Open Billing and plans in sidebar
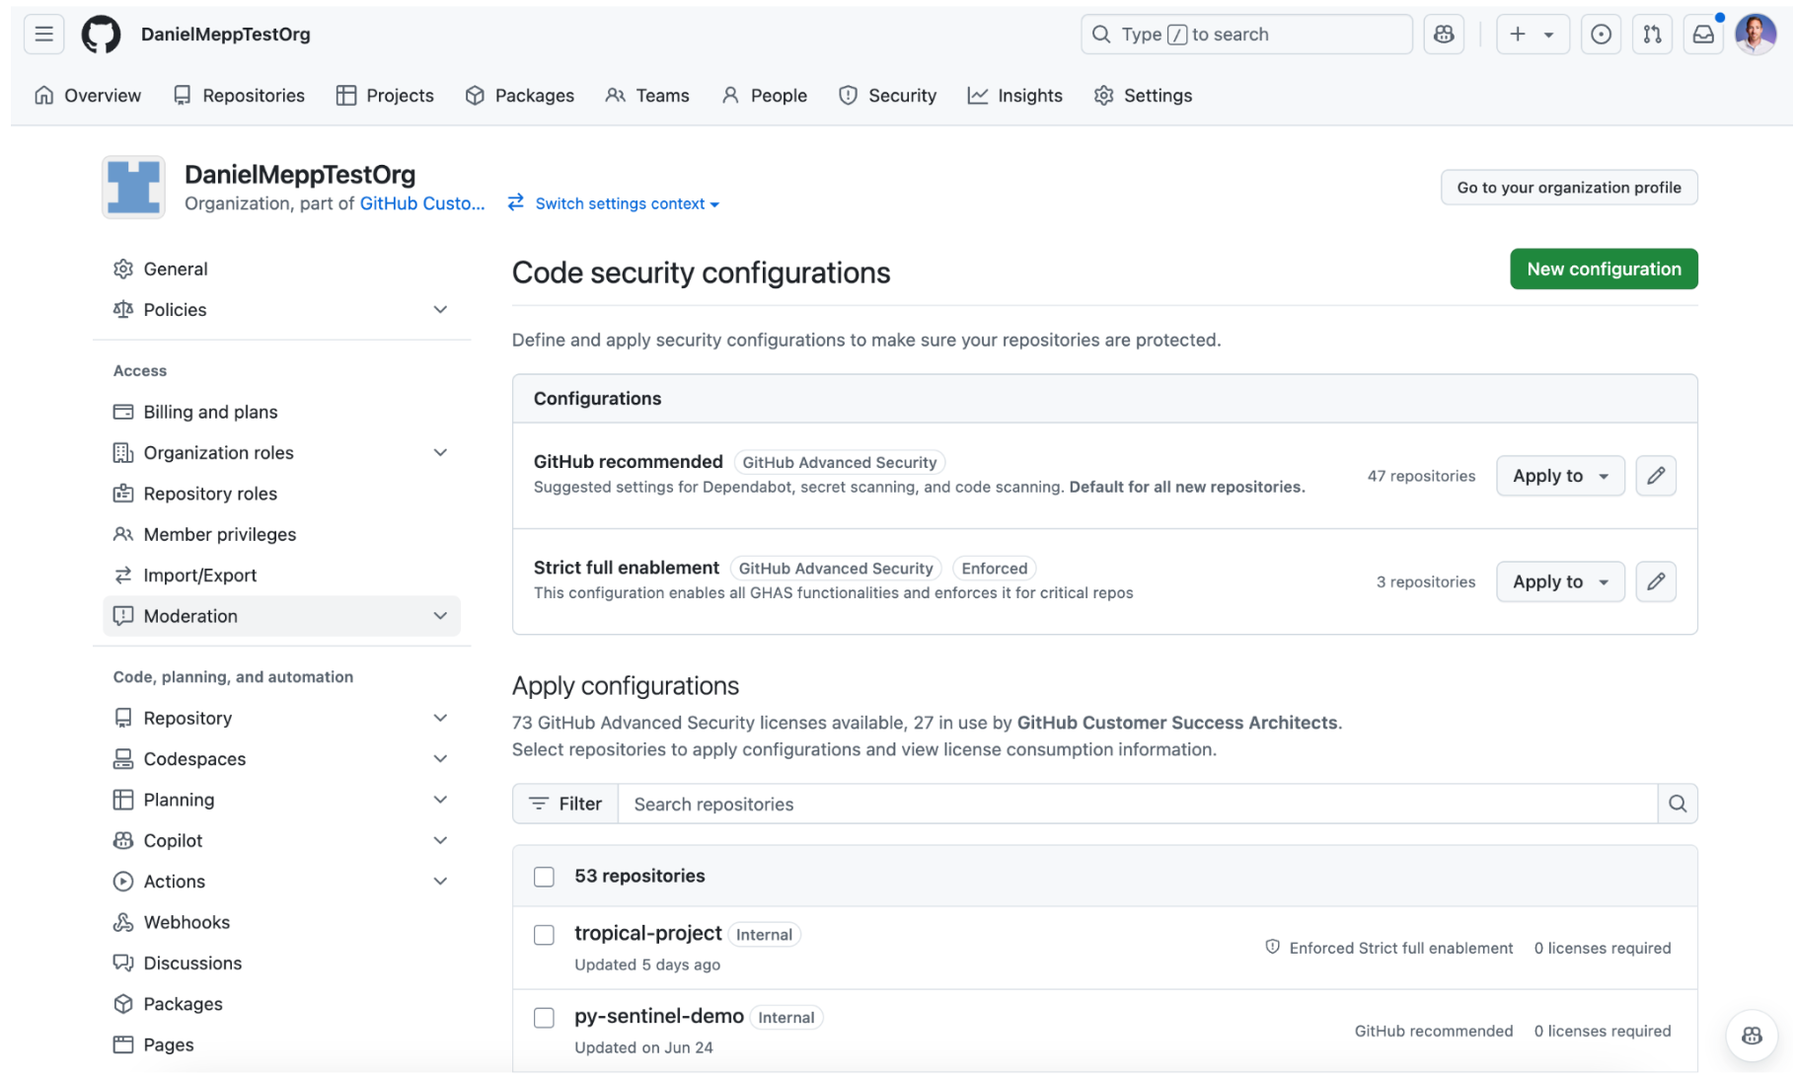The image size is (1796, 1080). click(281, 412)
